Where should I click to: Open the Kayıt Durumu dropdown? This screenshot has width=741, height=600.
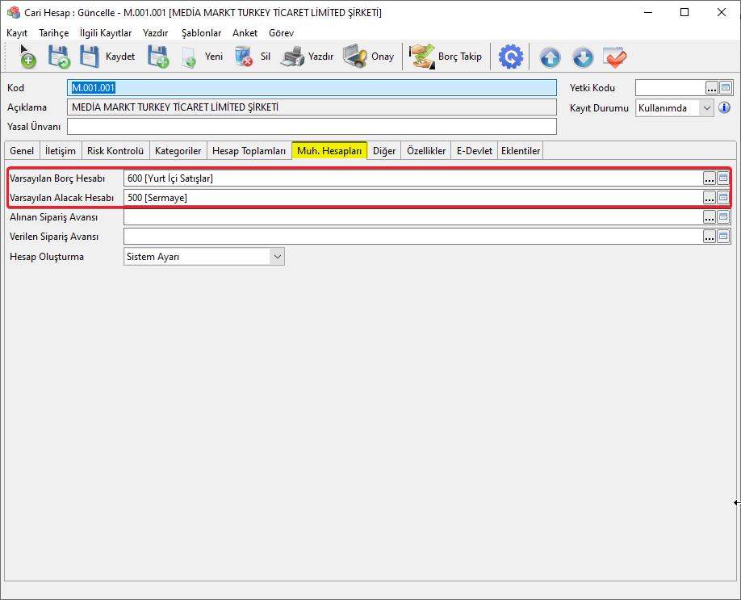(x=707, y=107)
